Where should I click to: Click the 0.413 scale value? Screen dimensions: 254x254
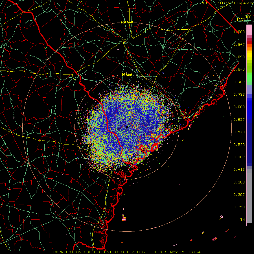(x=239, y=170)
